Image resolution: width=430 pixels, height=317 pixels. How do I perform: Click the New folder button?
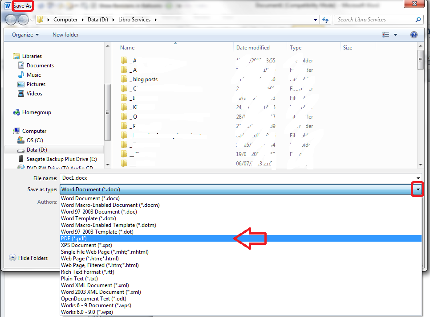click(65, 35)
